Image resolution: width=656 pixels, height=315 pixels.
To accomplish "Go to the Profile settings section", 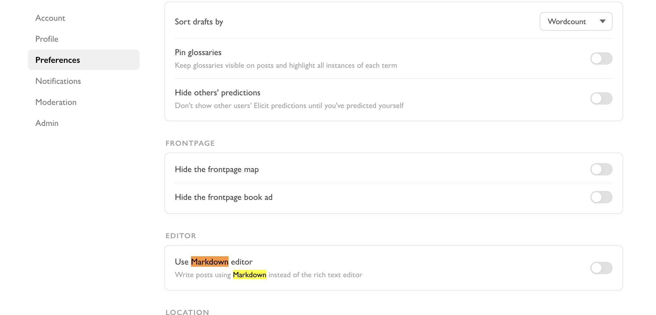I will coord(47,39).
